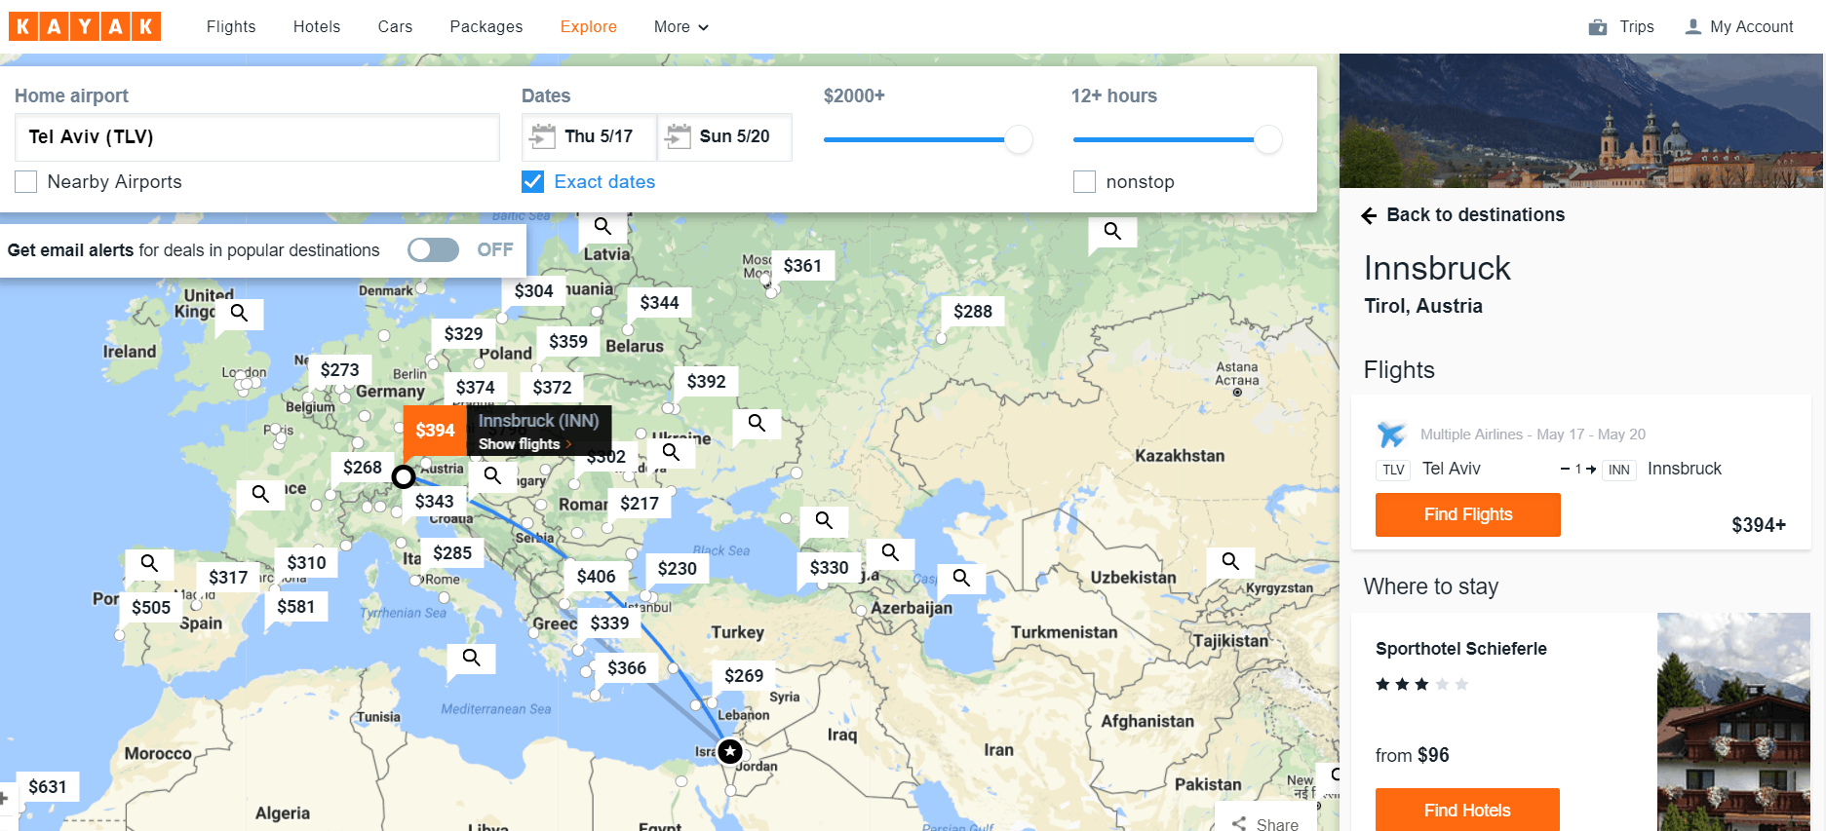Check the nonstop checkbox
The width and height of the screenshot is (1826, 831).
pos(1084,182)
